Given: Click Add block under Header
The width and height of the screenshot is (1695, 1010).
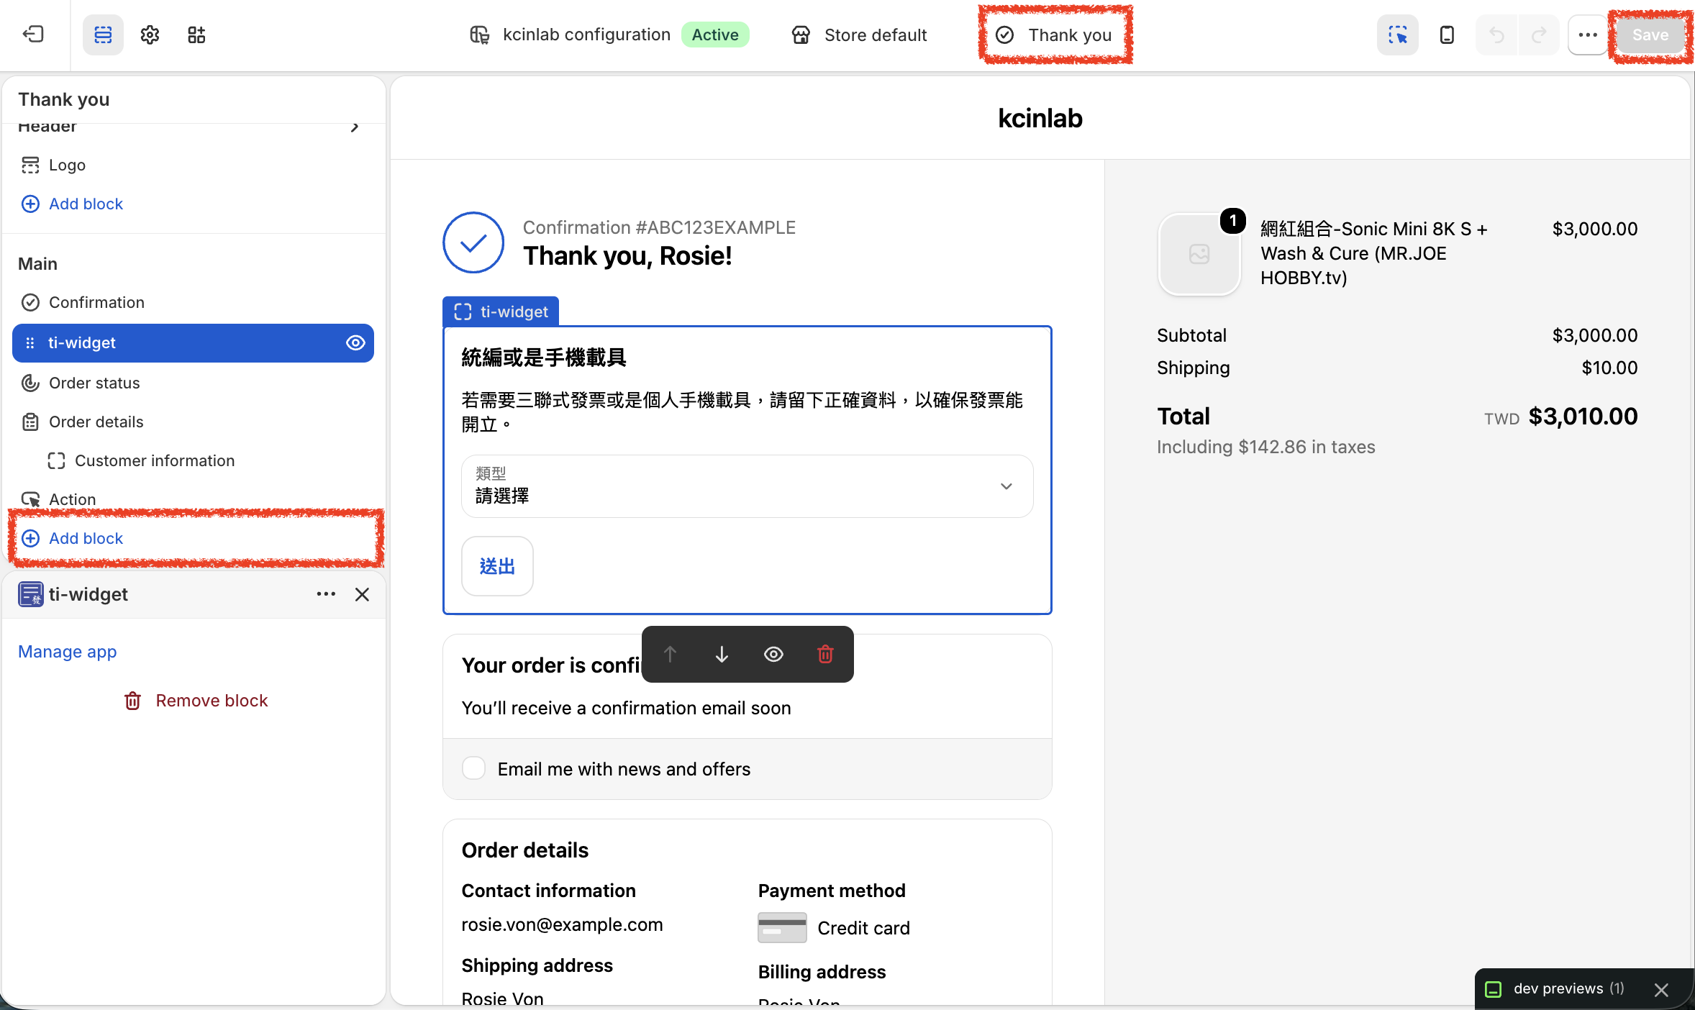Looking at the screenshot, I should 72,204.
